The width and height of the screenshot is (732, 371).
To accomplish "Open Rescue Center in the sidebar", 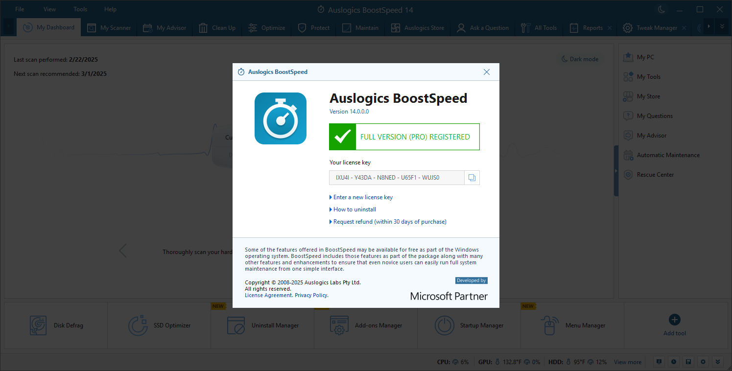I will (x=648, y=175).
